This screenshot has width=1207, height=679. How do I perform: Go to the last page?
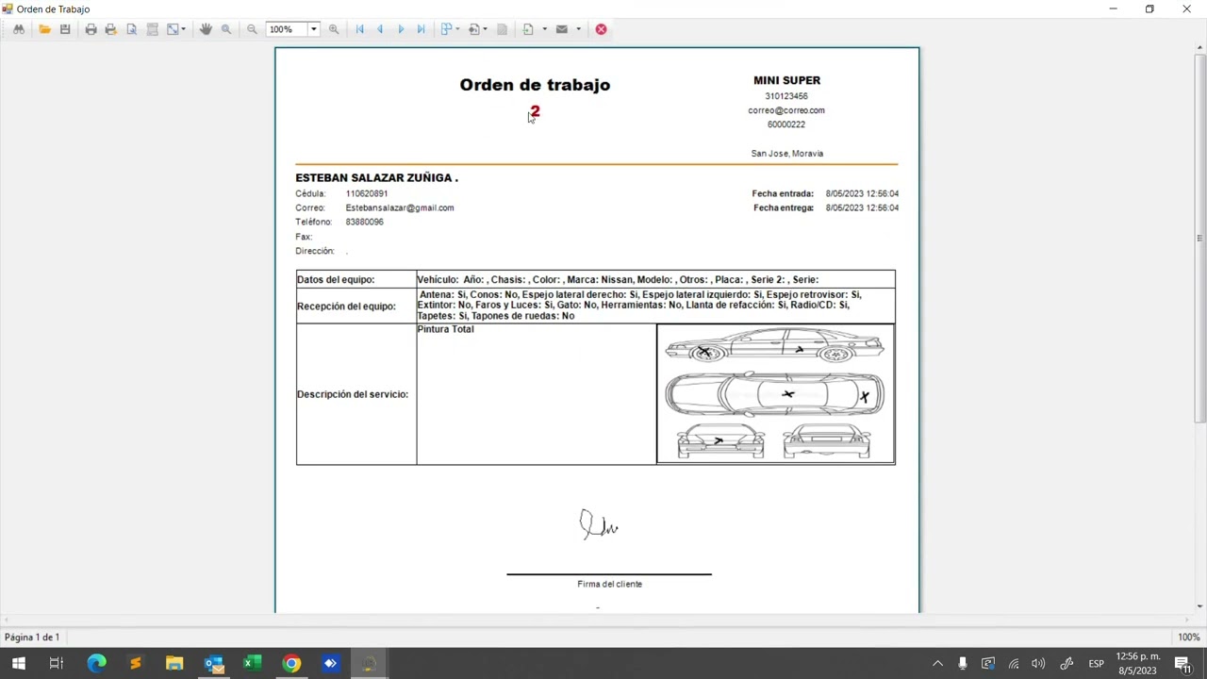(x=421, y=29)
